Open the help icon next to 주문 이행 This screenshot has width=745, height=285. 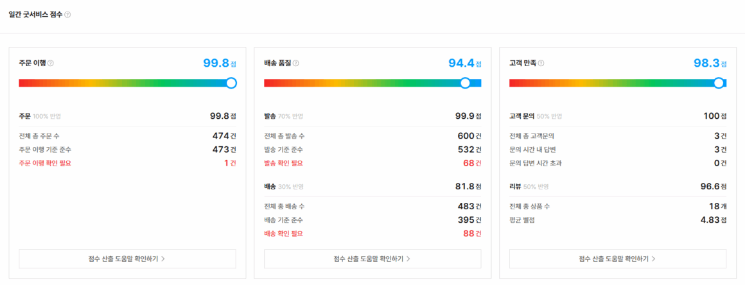(x=51, y=63)
